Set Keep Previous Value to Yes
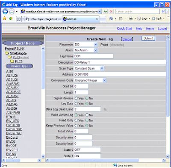Screen dimensions: 171x168 pyautogui.click(x=76, y=125)
